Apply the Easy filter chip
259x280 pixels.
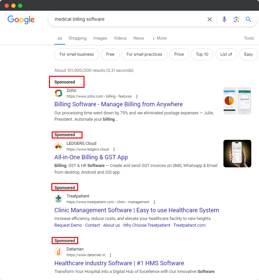(x=249, y=54)
